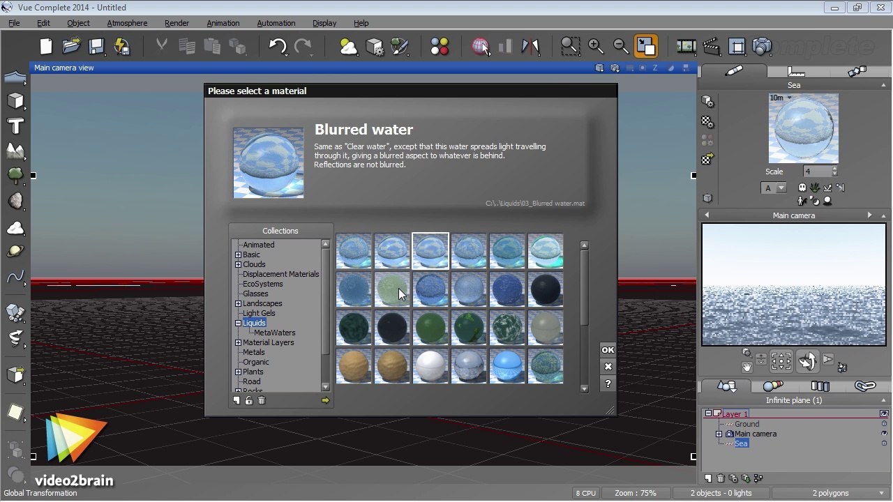Select the Glasses collection
The image size is (893, 502).
click(x=255, y=294)
